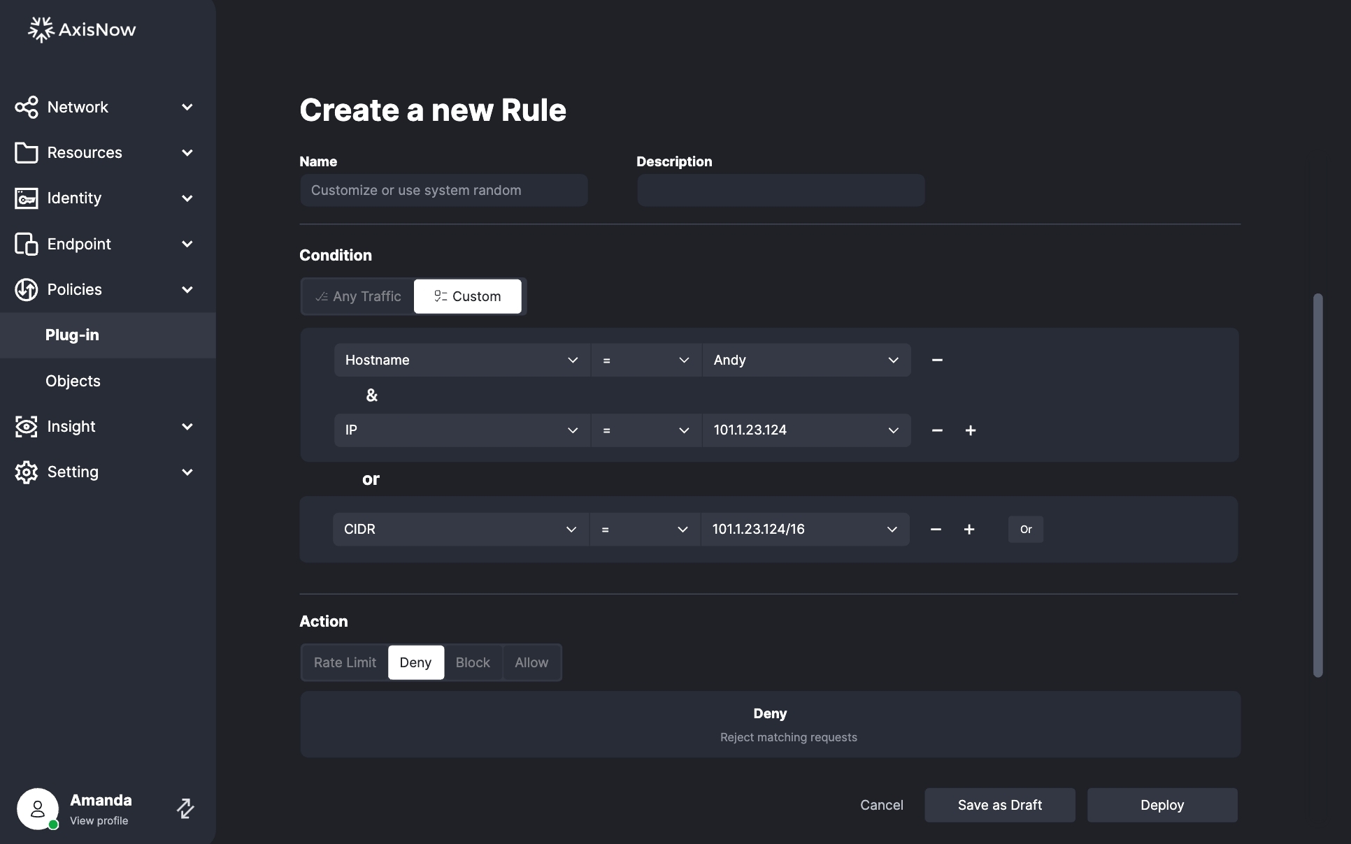Remove the Hostname condition with minus icon
This screenshot has height=844, width=1351.
click(937, 360)
